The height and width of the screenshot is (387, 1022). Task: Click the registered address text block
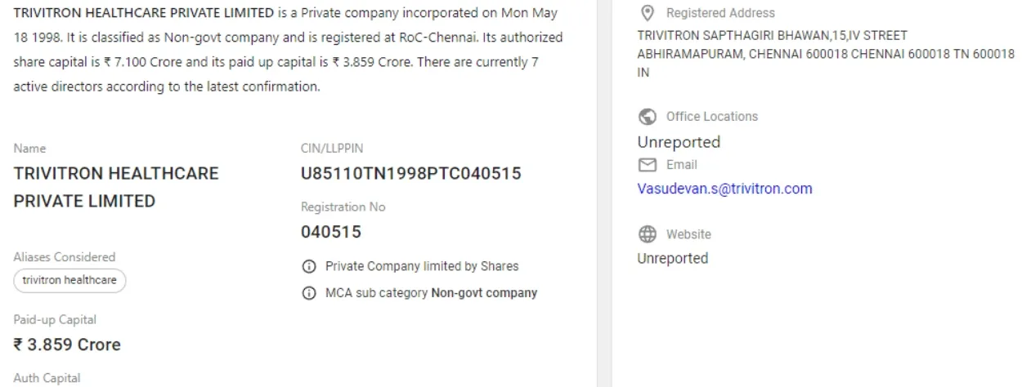click(x=824, y=53)
